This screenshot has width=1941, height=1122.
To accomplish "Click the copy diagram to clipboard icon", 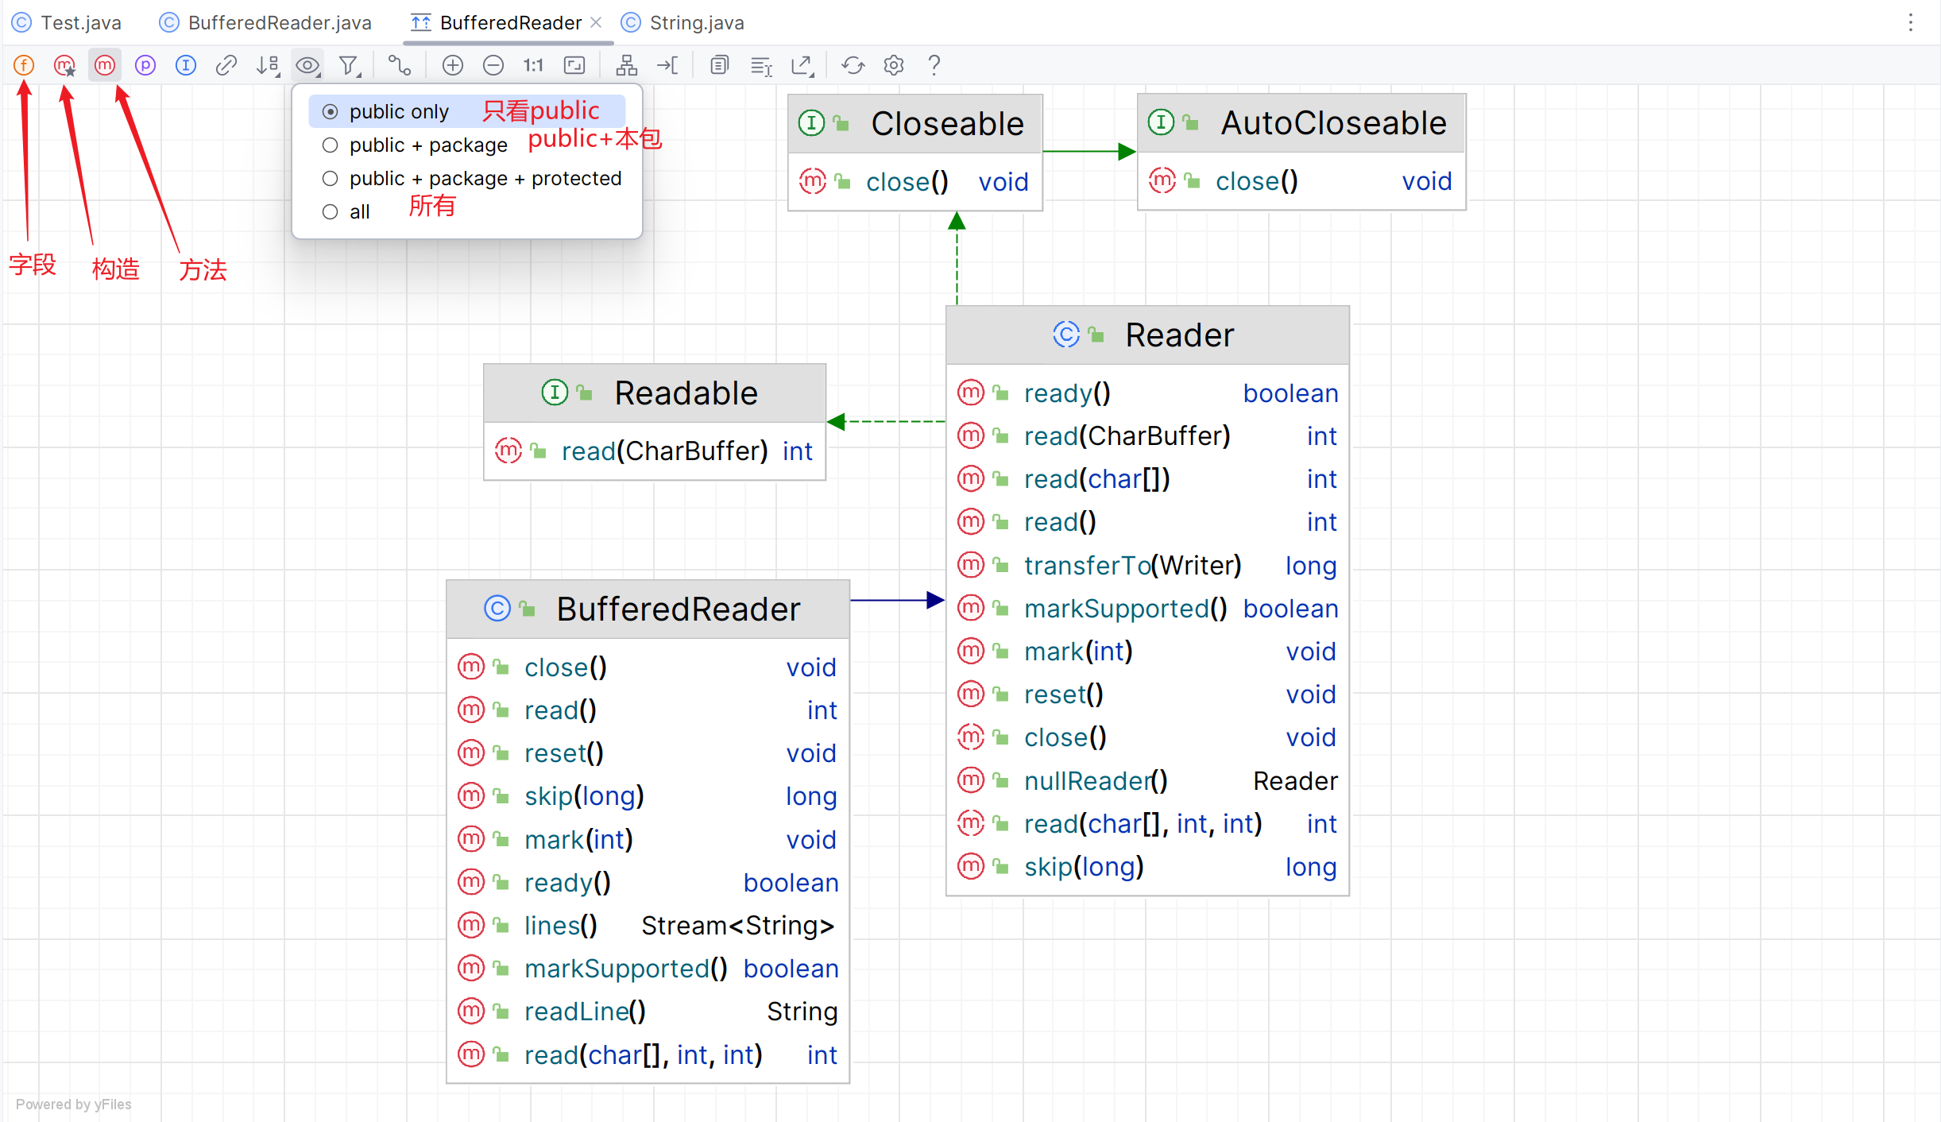I will click(720, 65).
